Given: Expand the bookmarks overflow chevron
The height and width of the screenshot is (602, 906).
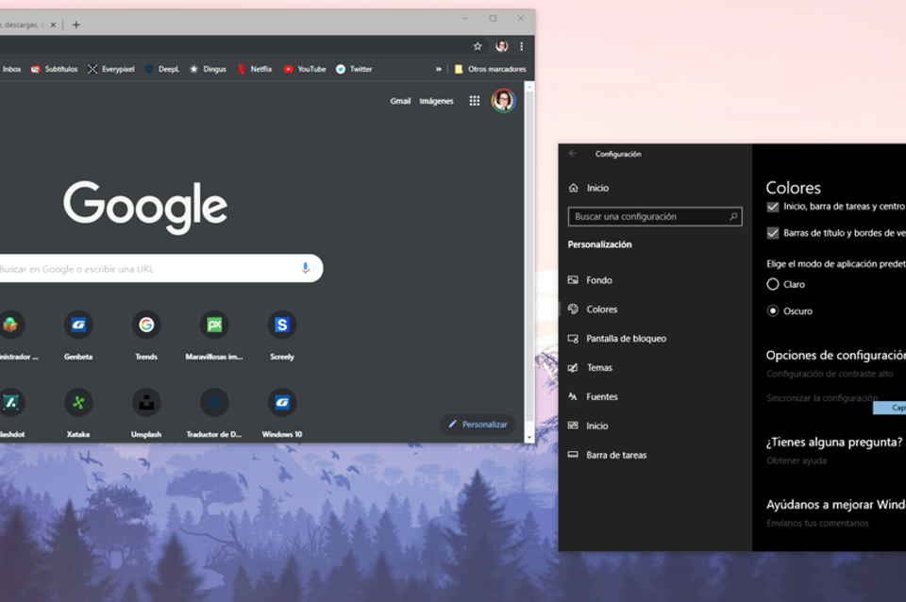Looking at the screenshot, I should coord(438,69).
